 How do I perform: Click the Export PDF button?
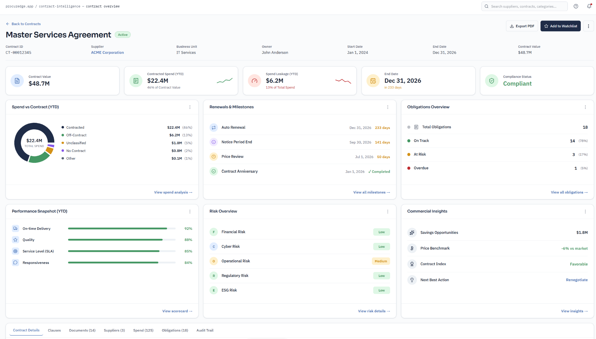pyautogui.click(x=522, y=26)
